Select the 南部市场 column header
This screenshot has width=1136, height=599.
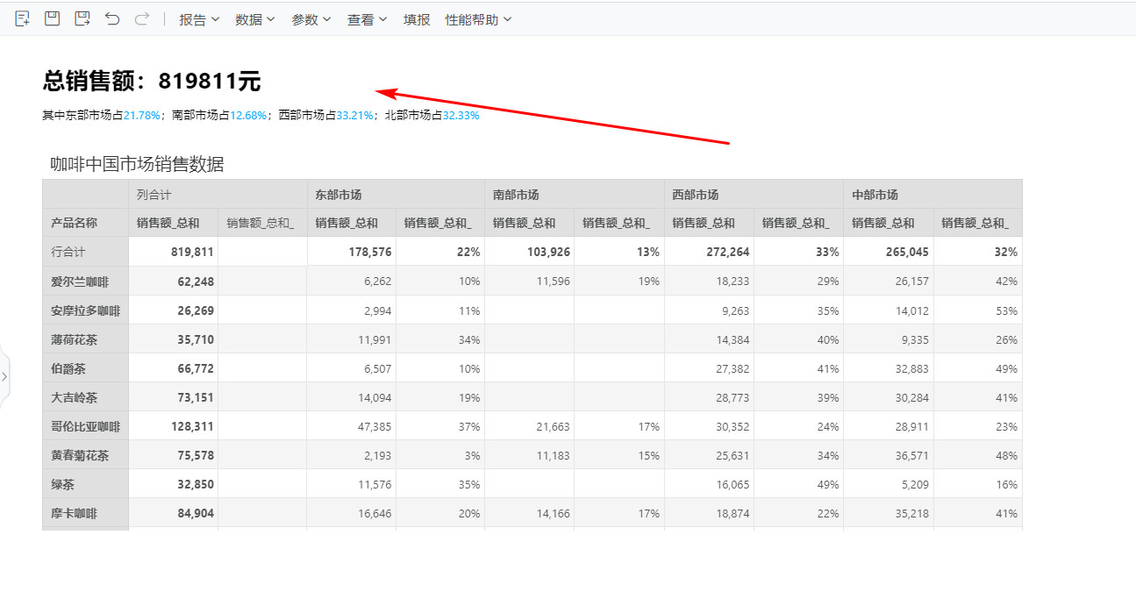click(x=574, y=195)
